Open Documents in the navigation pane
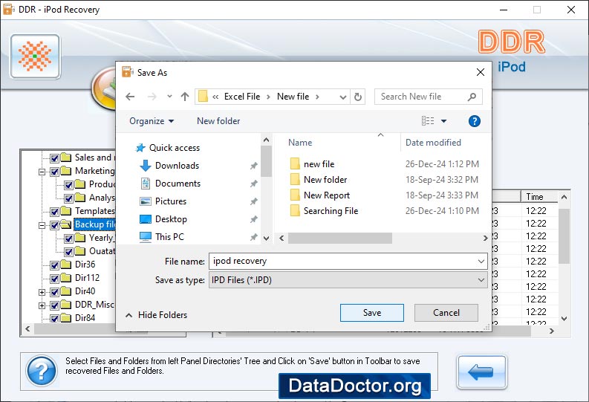589x402 pixels. click(178, 184)
